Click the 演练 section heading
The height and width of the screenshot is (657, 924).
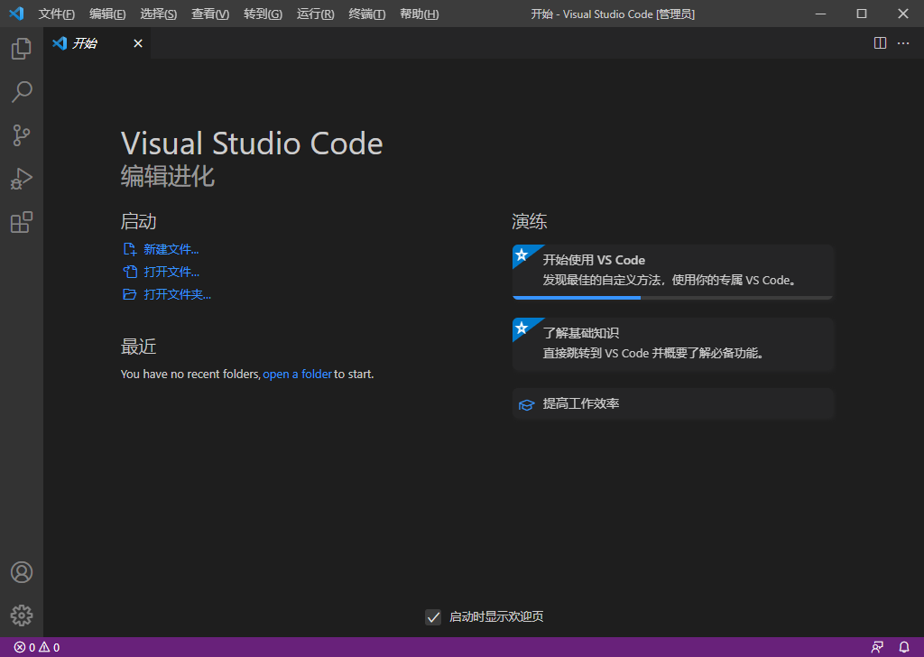click(x=529, y=221)
